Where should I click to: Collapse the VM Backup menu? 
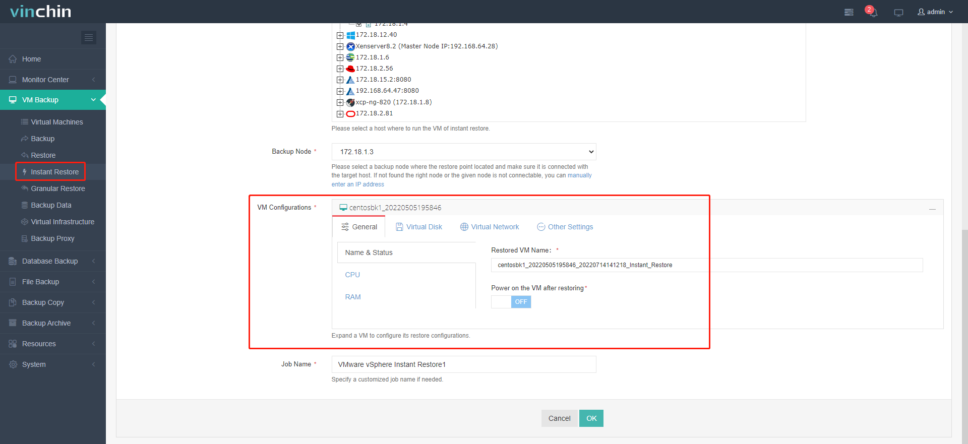(53, 100)
